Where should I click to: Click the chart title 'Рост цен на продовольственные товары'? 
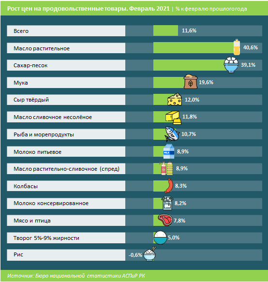coord(67,9)
